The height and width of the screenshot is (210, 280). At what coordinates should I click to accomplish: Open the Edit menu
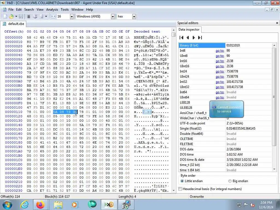(19, 10)
